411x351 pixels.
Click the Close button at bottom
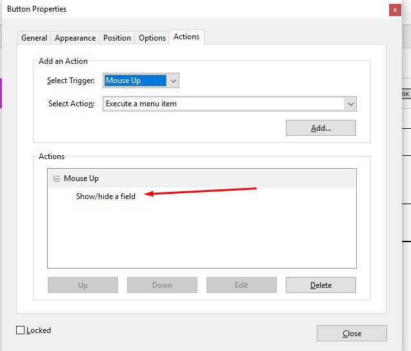352,334
